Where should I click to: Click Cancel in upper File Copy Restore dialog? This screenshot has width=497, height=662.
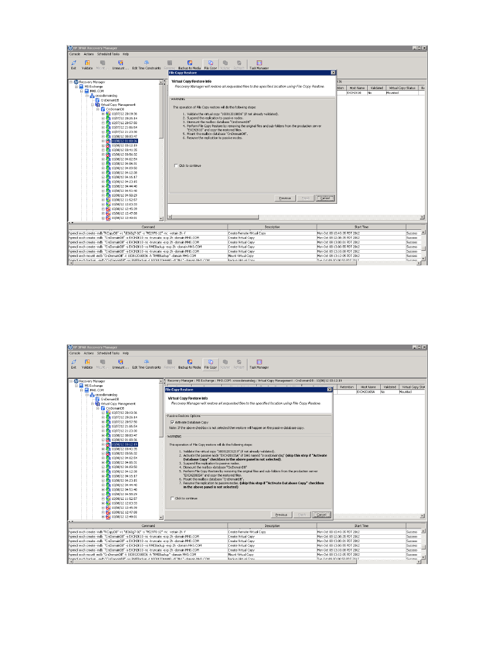[325, 198]
